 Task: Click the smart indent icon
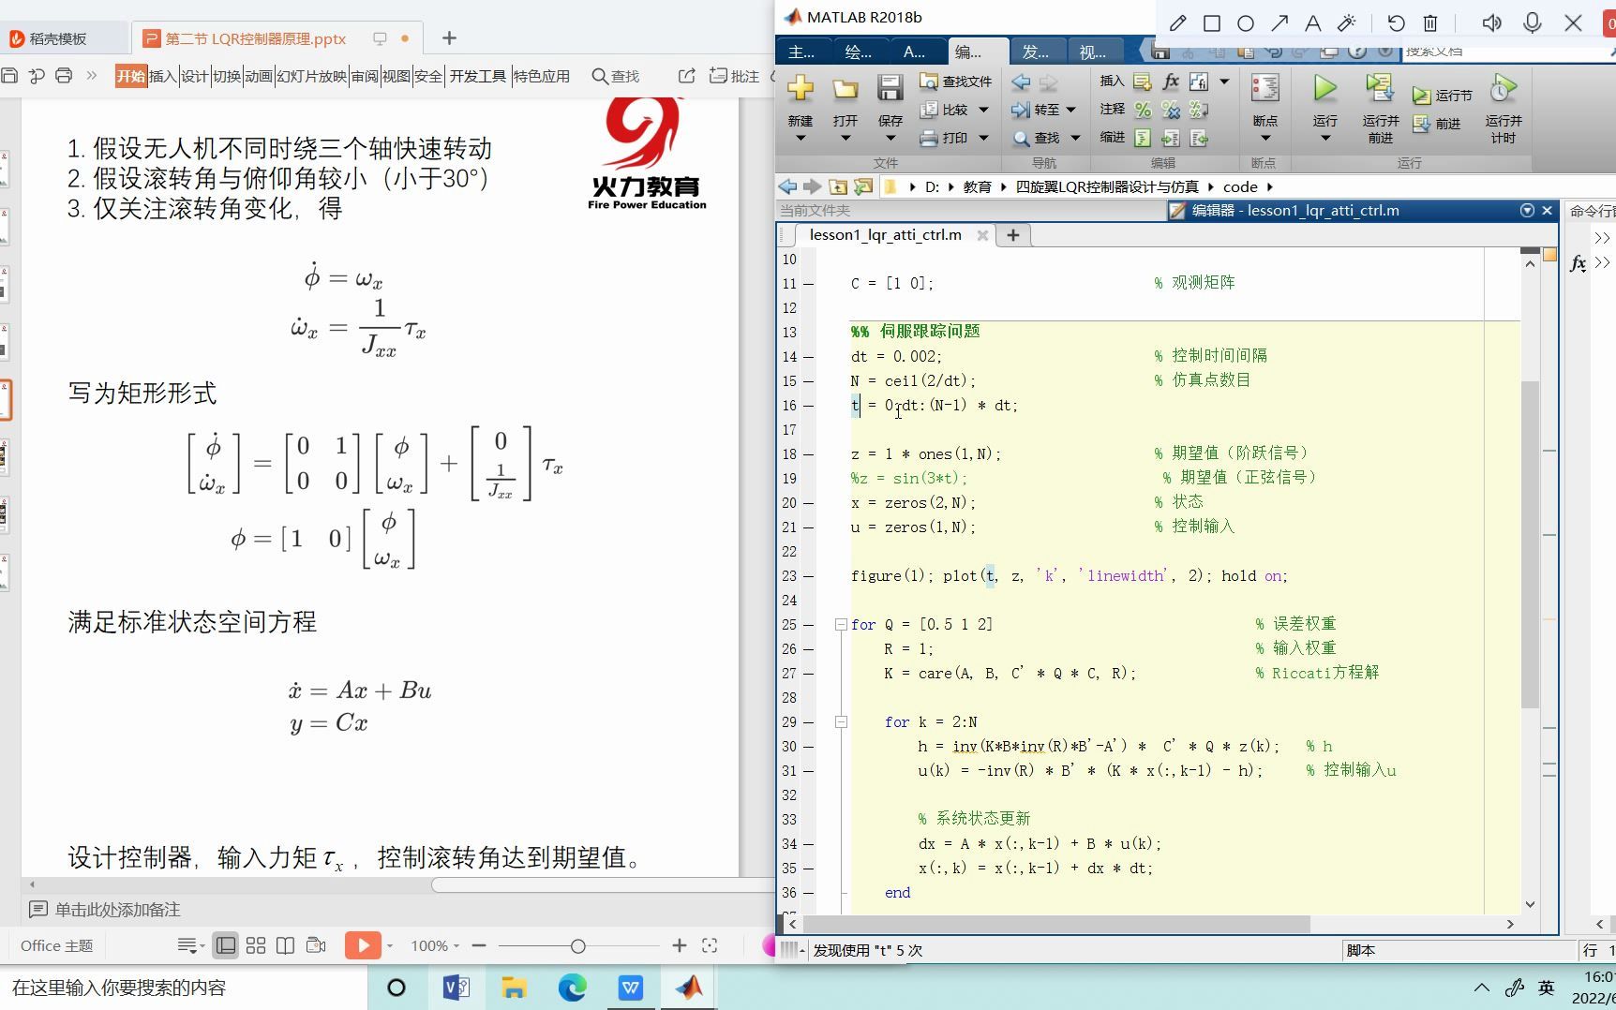tap(1143, 139)
